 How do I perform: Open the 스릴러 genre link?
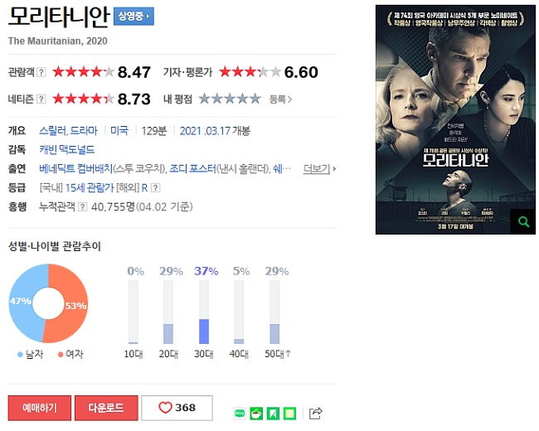coord(52,131)
